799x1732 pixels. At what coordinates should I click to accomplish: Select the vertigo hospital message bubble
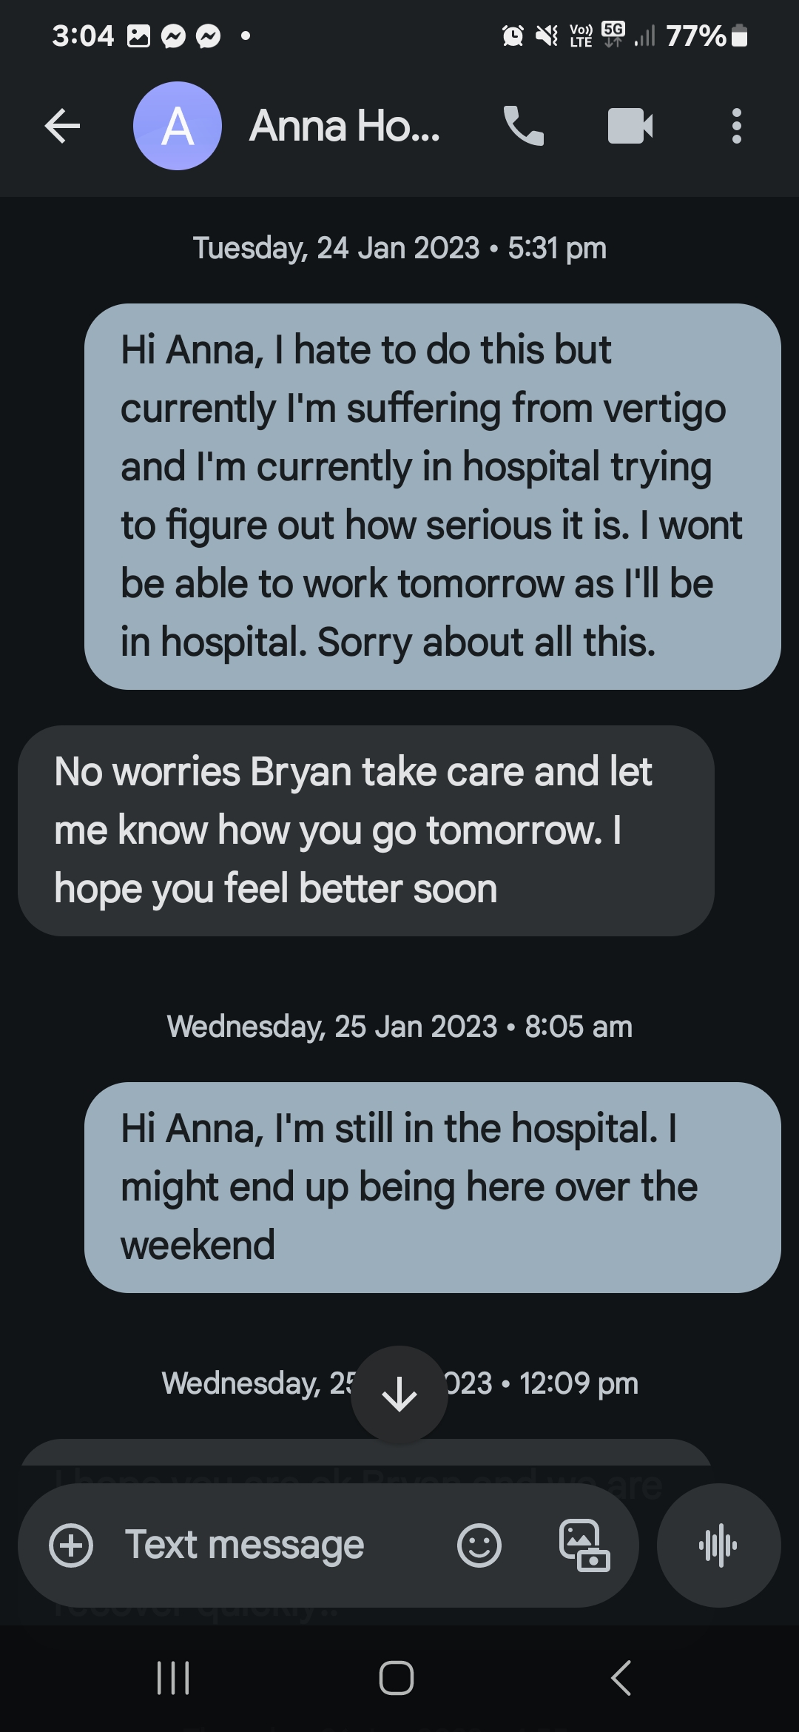point(433,496)
